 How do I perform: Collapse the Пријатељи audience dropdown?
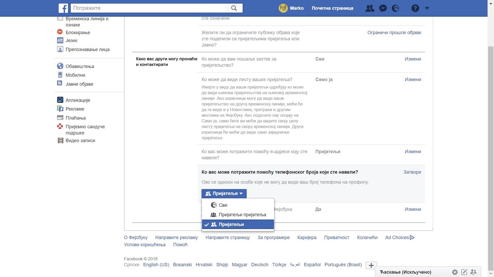pyautogui.click(x=224, y=193)
